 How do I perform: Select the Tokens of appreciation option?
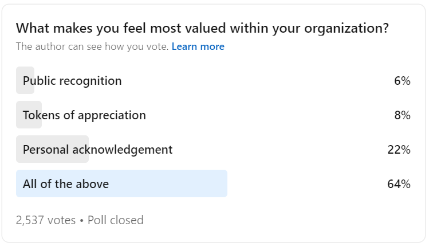214,115
